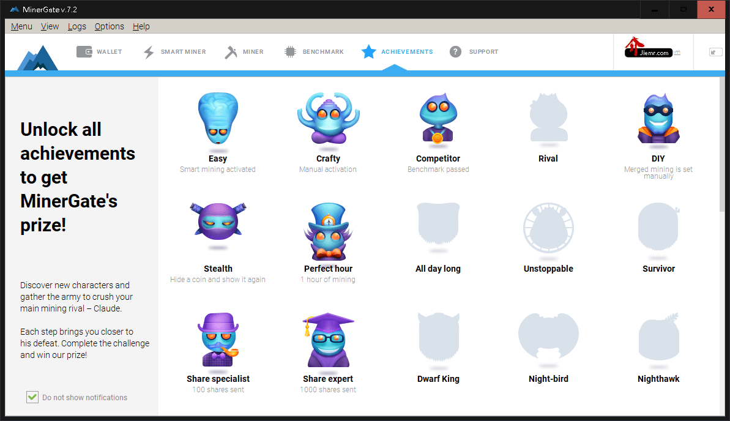Open the Support question-mark section

[474, 51]
